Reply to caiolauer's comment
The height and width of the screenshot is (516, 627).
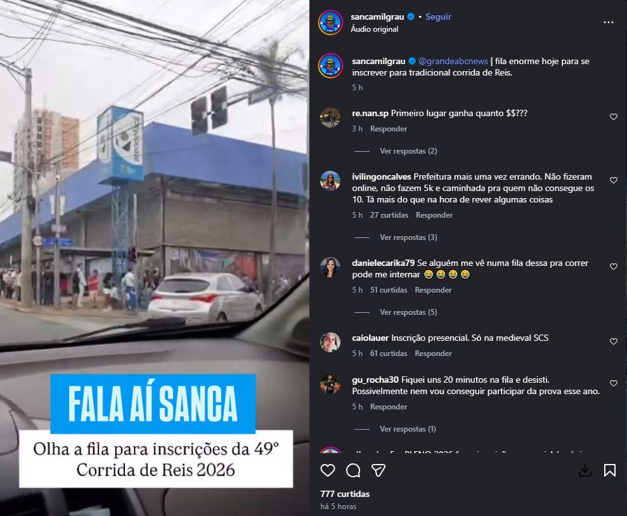(x=433, y=354)
